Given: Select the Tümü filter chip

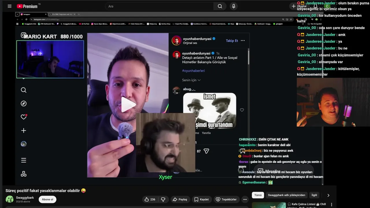Looking at the screenshot, I should [x=258, y=195].
